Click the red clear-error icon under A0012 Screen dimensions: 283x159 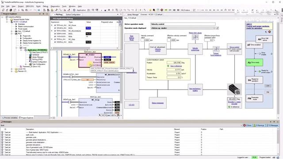coord(269,32)
